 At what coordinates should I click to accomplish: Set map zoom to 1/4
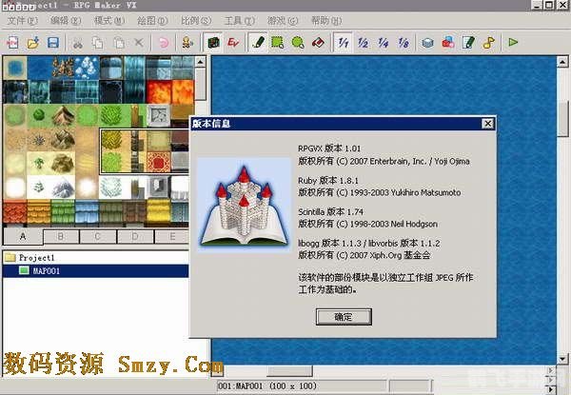point(384,43)
